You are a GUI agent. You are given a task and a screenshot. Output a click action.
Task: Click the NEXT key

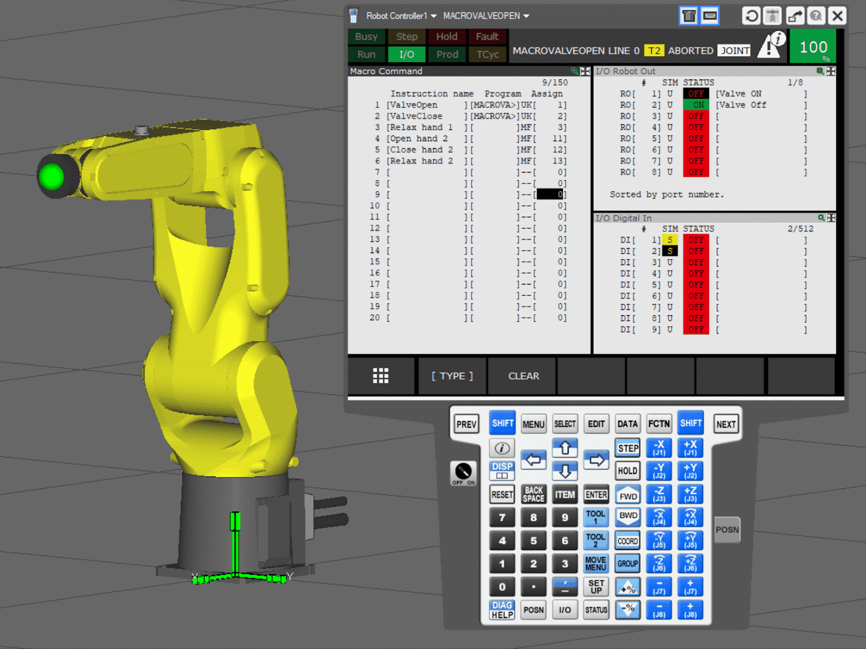[x=726, y=424]
